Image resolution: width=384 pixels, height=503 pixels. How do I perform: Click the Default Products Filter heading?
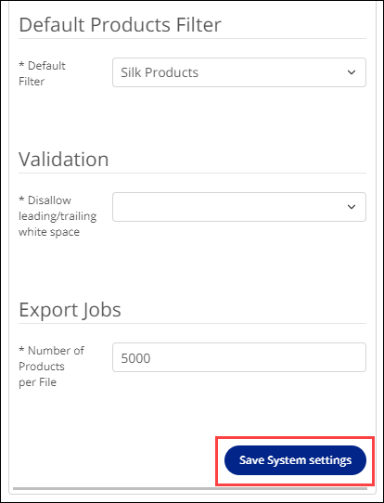tap(121, 25)
